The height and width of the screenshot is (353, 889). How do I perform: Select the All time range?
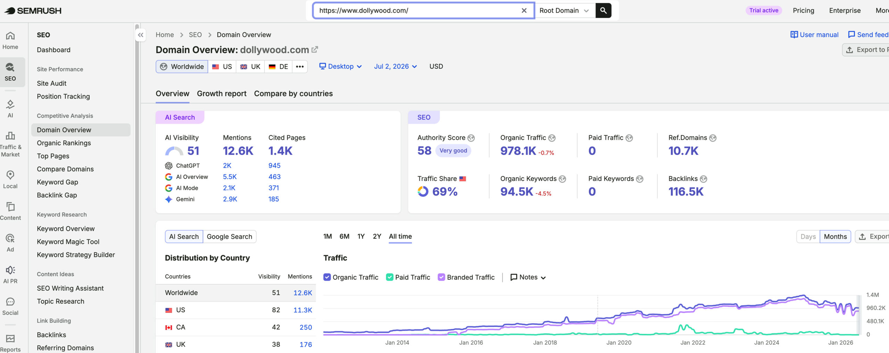pyautogui.click(x=400, y=236)
